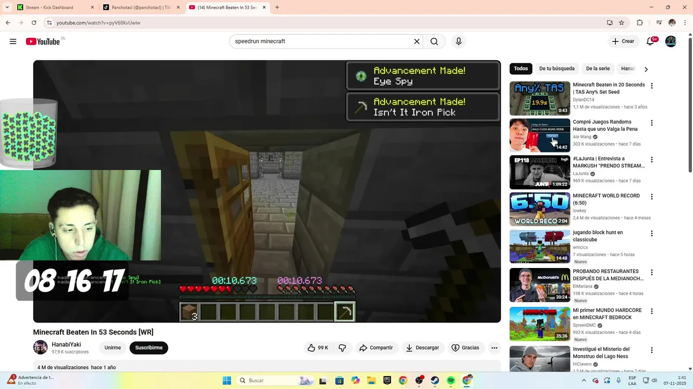The image size is (693, 389).
Task: Select the De la serie chip
Action: click(598, 69)
